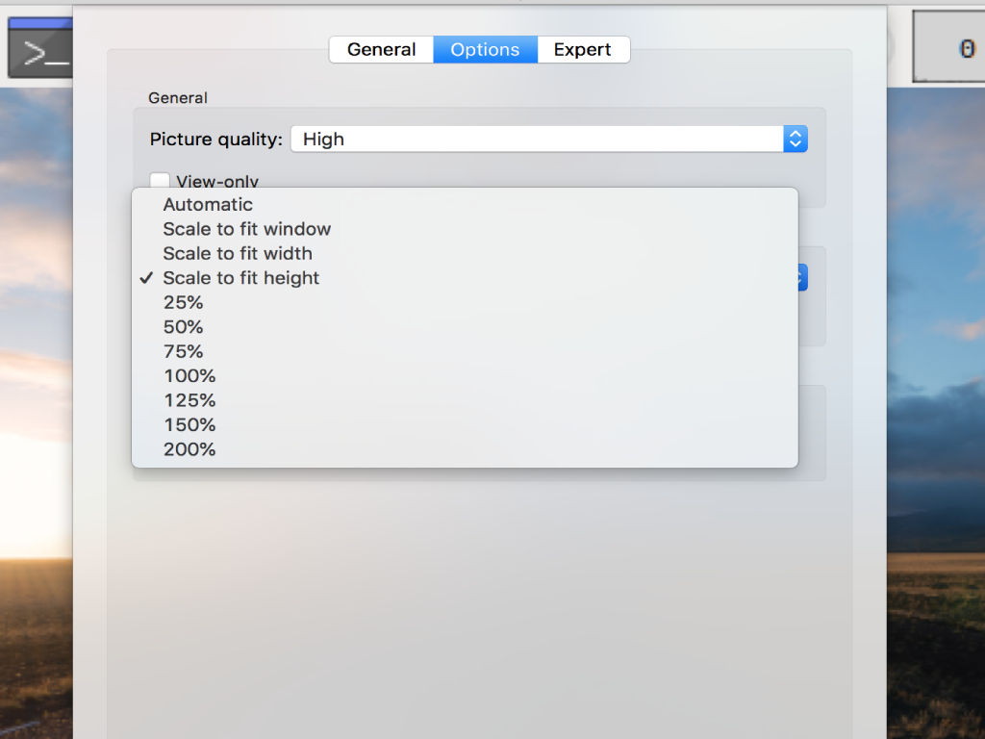Viewport: 985px width, 739px height.
Task: Select the Options tab
Action: (x=485, y=50)
